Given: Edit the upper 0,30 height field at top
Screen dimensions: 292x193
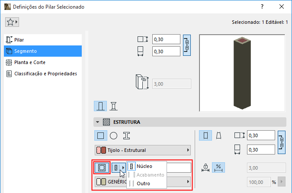Looking at the screenshot, I should [166, 39].
